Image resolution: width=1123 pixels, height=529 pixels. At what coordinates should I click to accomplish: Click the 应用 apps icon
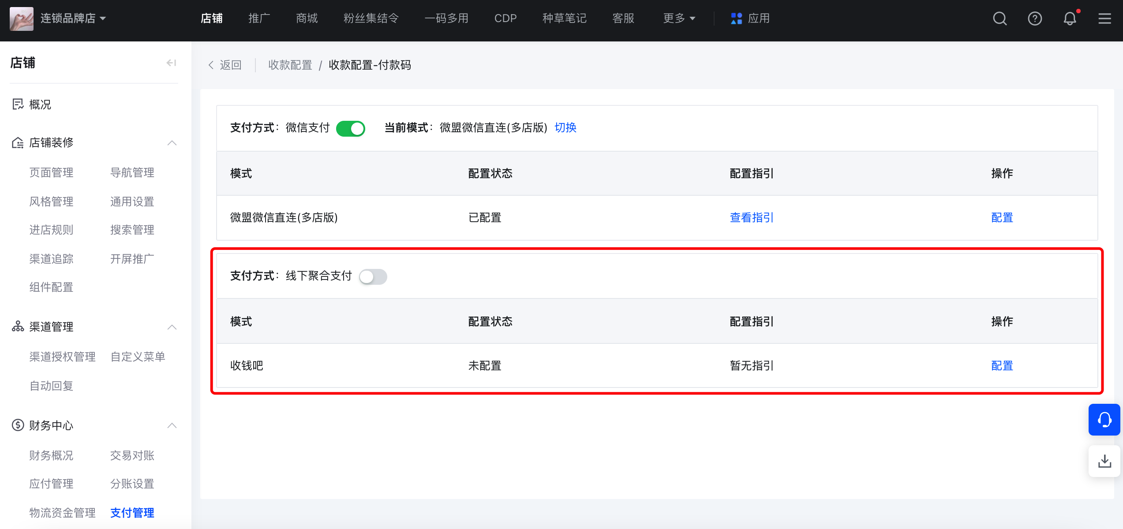(x=736, y=19)
